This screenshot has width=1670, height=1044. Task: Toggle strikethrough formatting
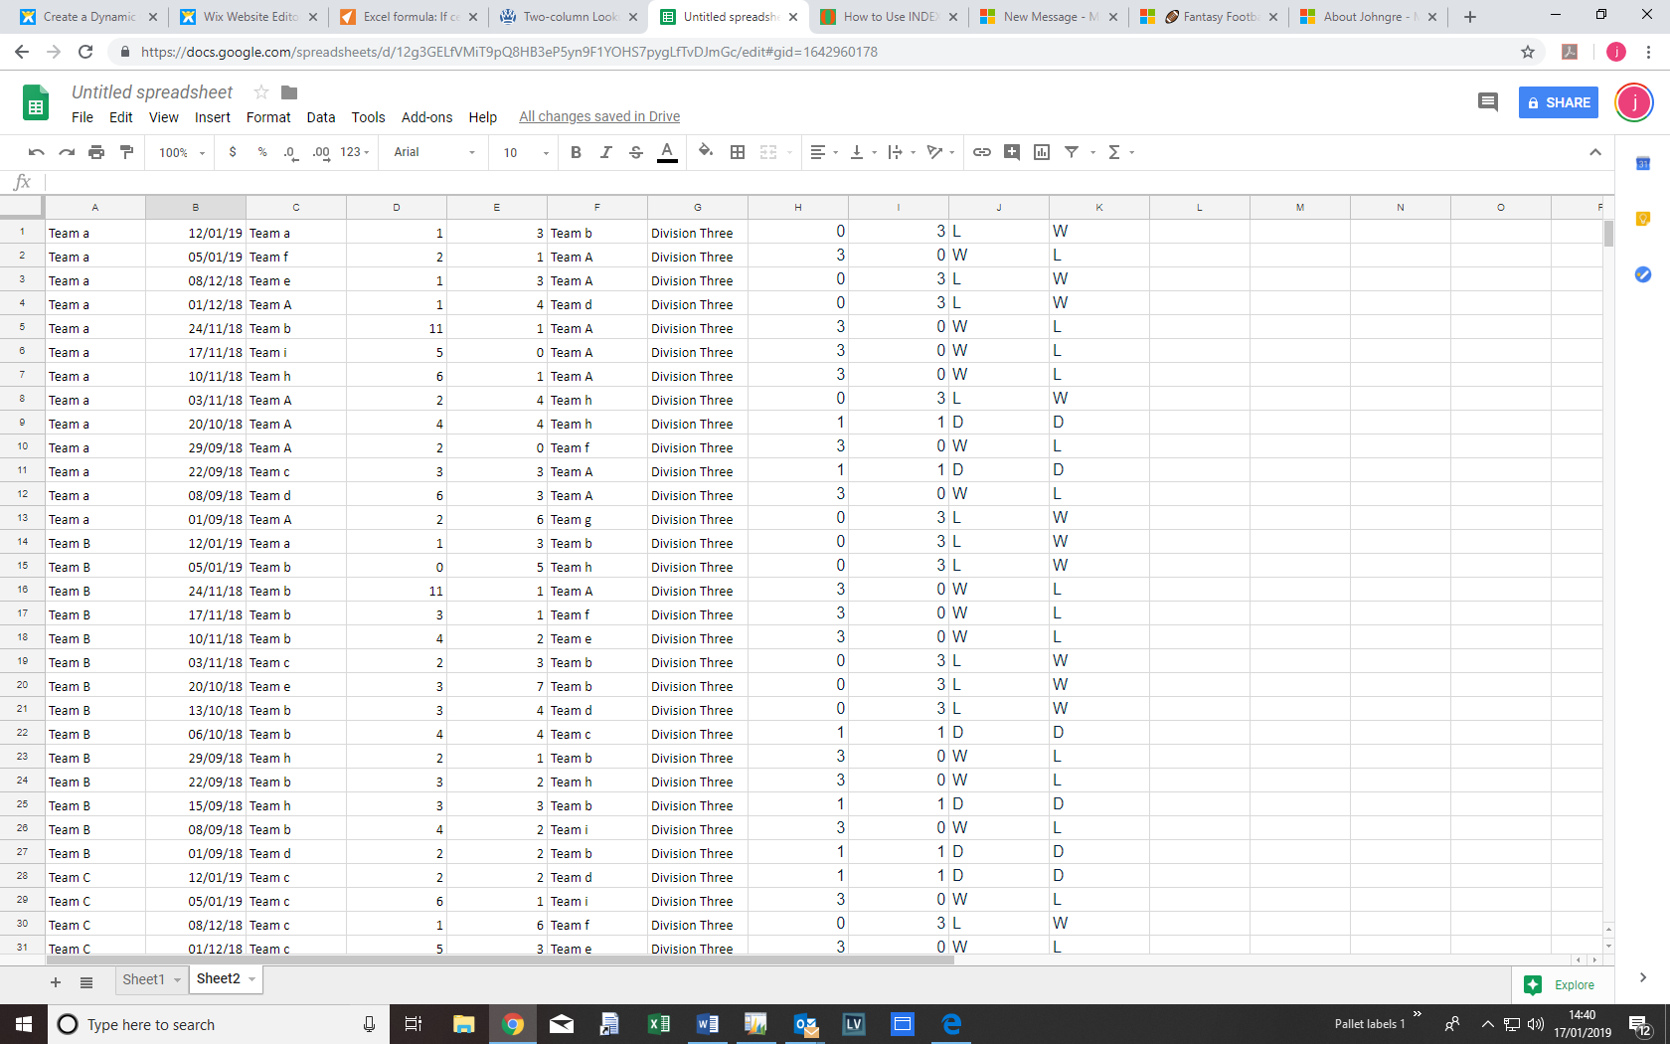pyautogui.click(x=635, y=152)
